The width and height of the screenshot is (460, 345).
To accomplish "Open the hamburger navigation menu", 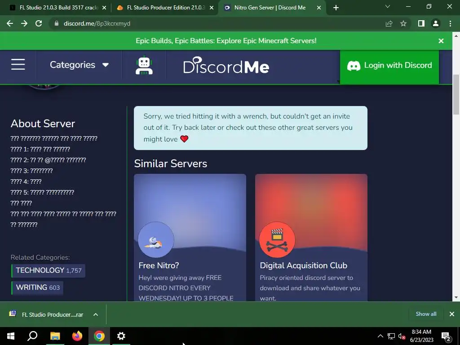I will pos(18,64).
